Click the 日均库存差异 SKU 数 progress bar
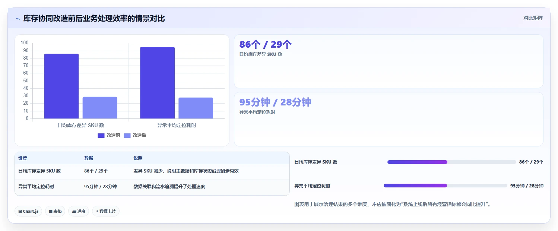558x231 pixels. [451, 162]
